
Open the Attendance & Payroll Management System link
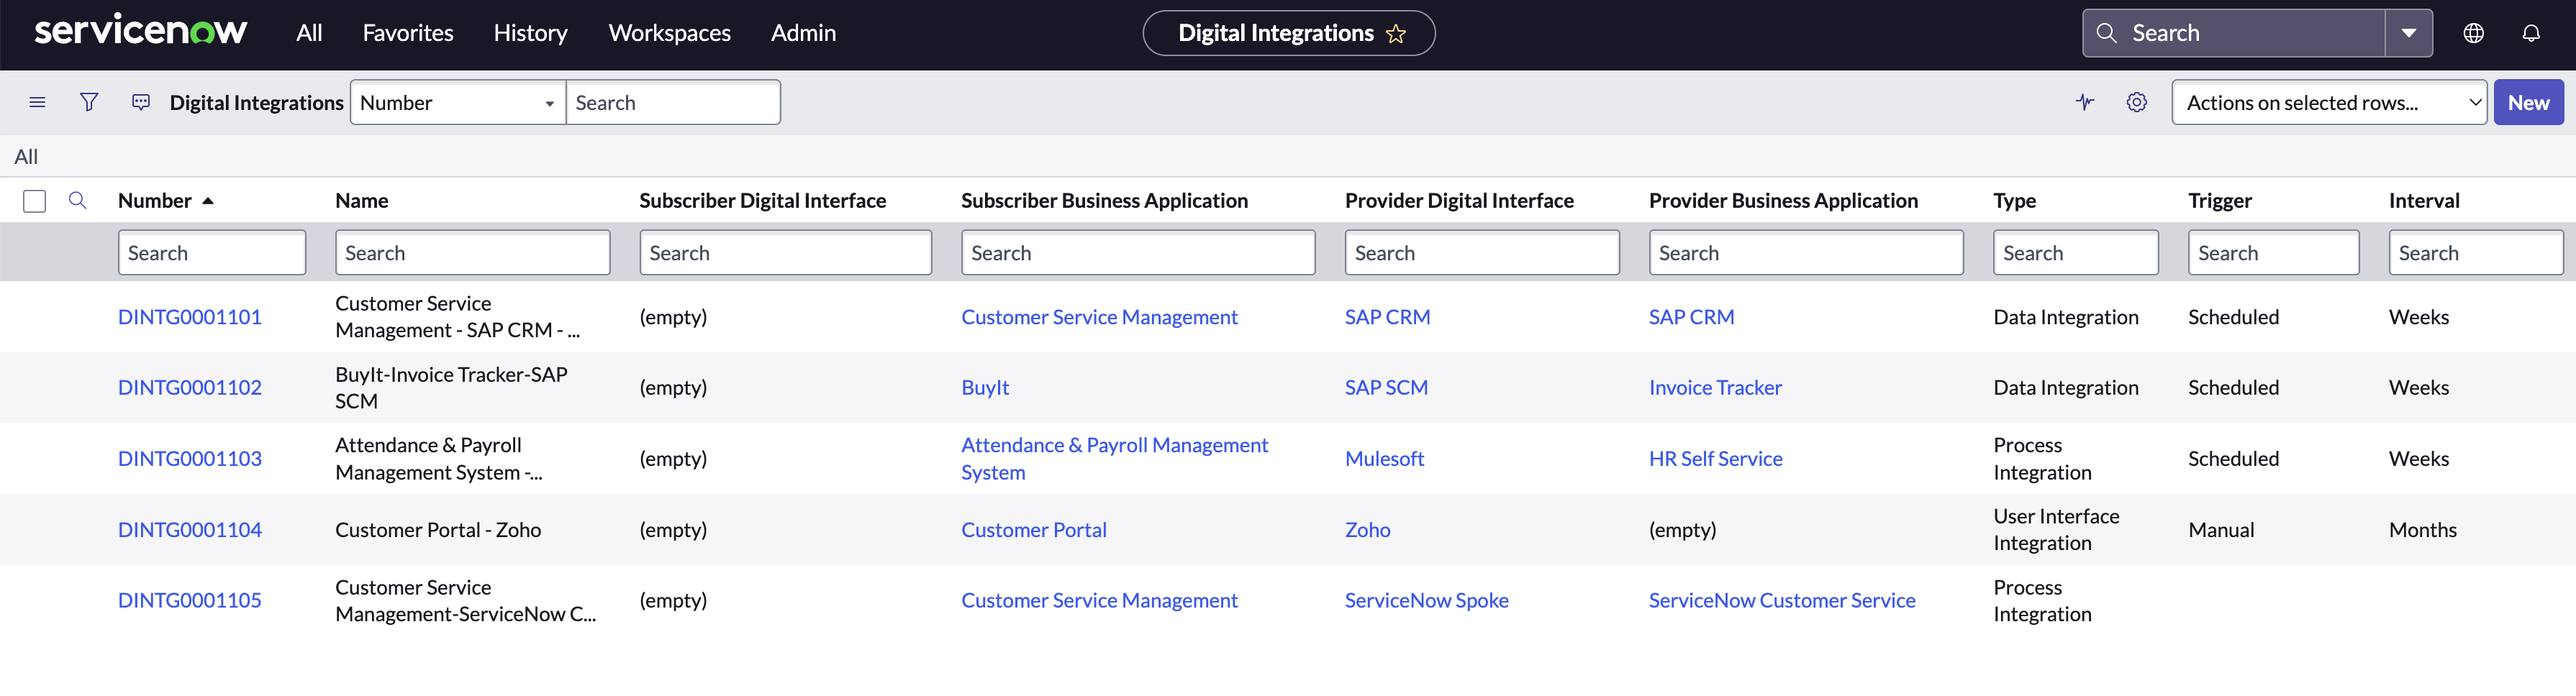pos(1114,458)
